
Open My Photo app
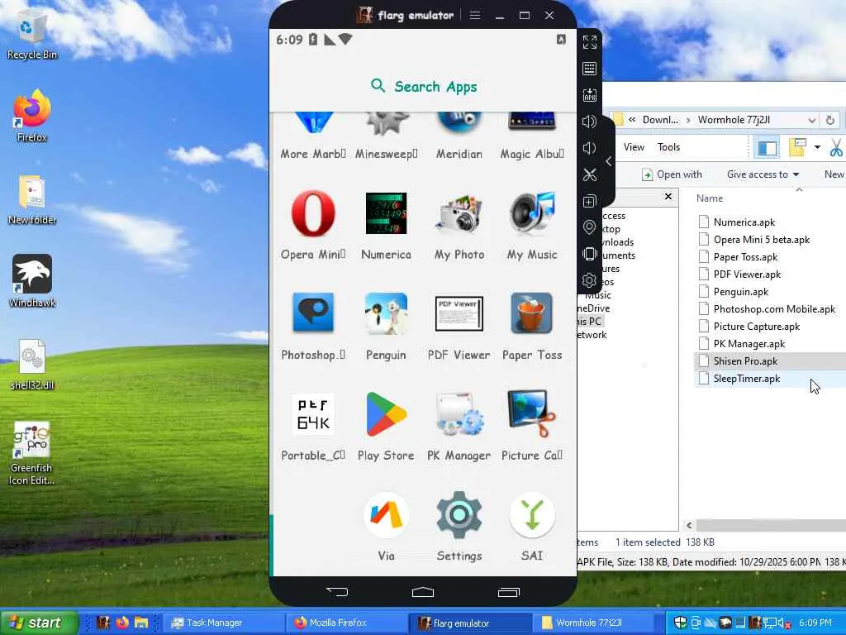[459, 214]
